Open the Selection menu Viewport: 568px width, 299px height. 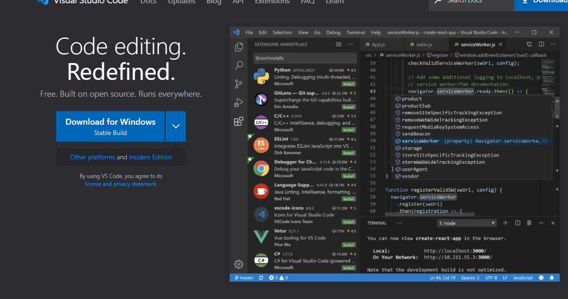282,32
